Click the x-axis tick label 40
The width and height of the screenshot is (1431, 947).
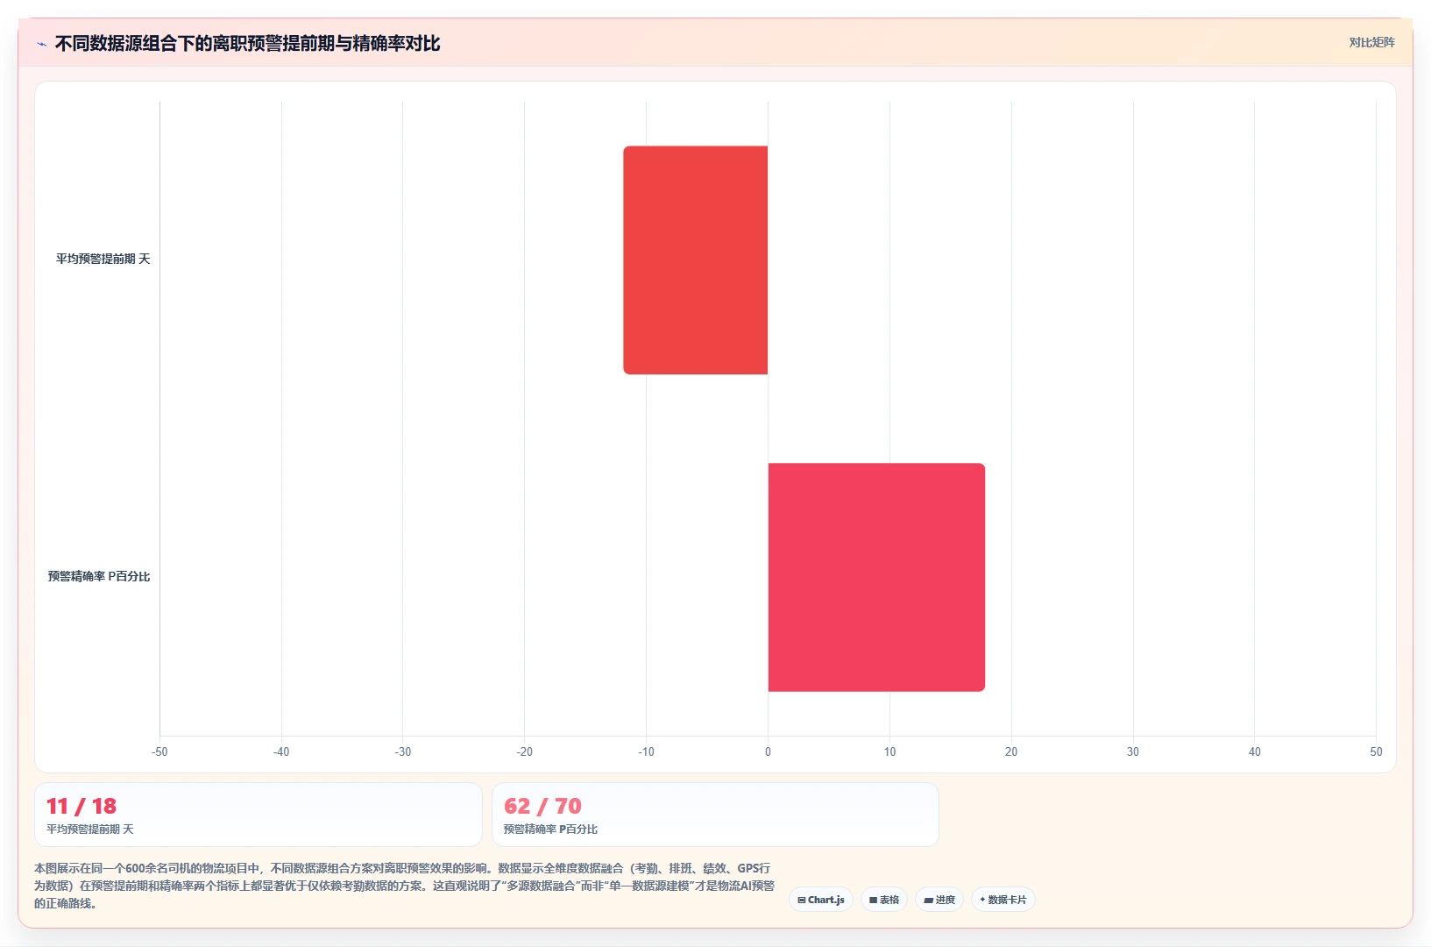(x=1255, y=751)
